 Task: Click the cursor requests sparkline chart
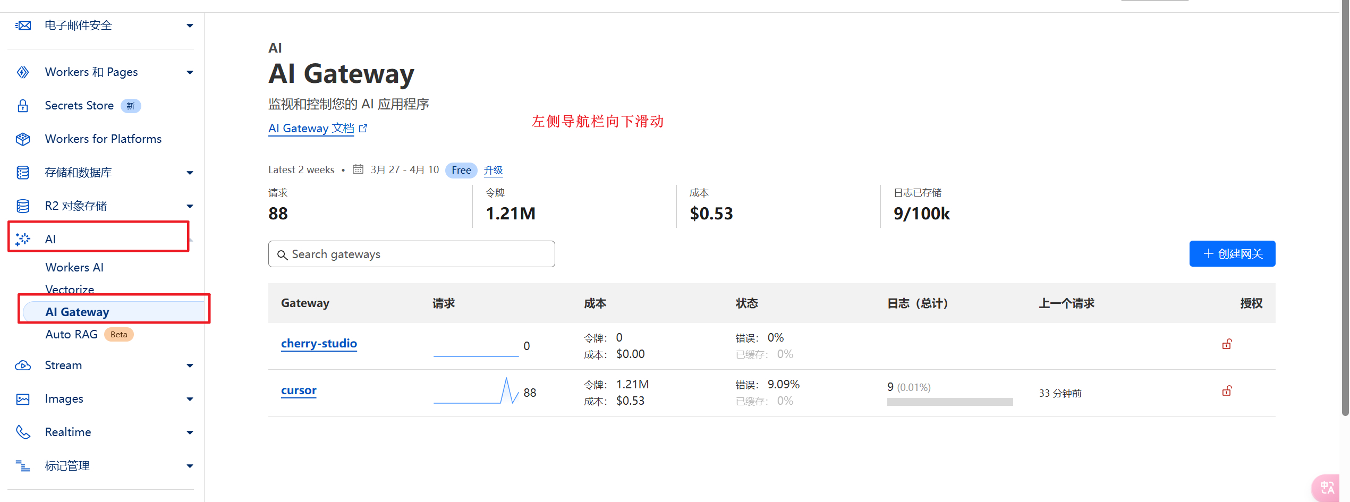[476, 390]
